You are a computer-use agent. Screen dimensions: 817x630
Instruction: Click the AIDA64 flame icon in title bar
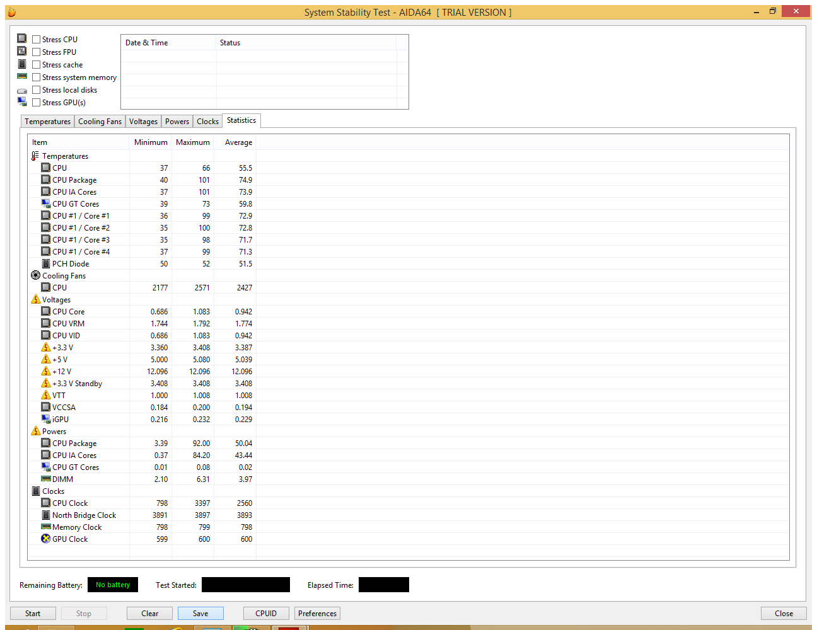coord(11,12)
